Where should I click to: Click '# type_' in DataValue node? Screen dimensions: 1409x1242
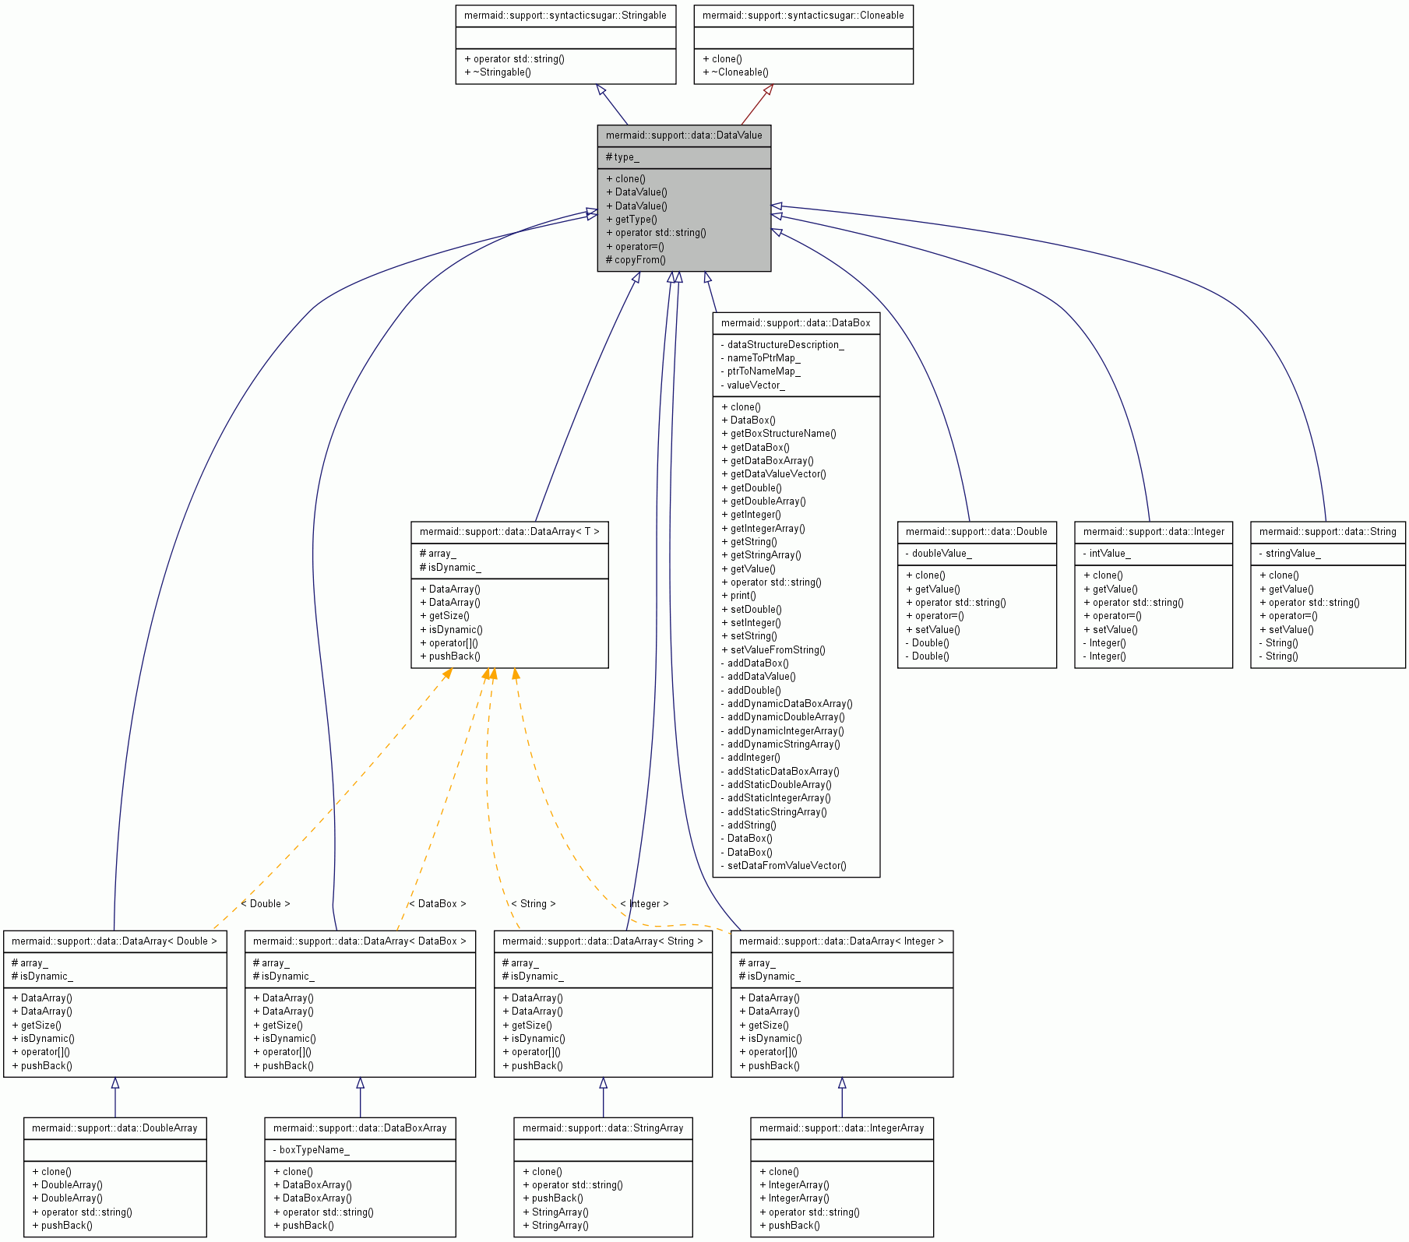coord(622,157)
